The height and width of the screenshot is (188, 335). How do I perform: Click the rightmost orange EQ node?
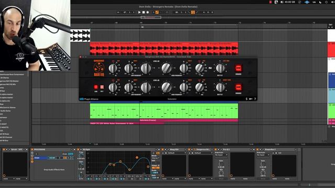148,167
